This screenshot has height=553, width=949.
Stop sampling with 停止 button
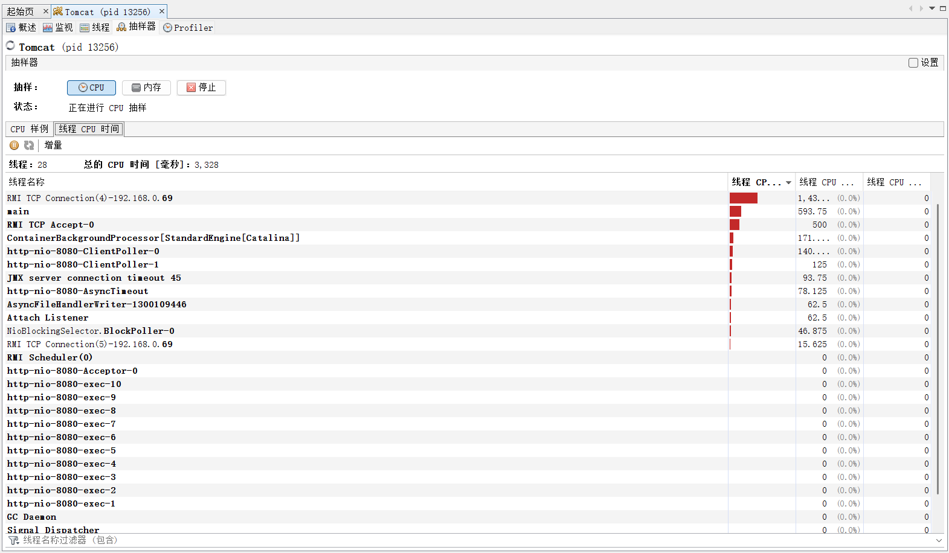click(x=201, y=88)
